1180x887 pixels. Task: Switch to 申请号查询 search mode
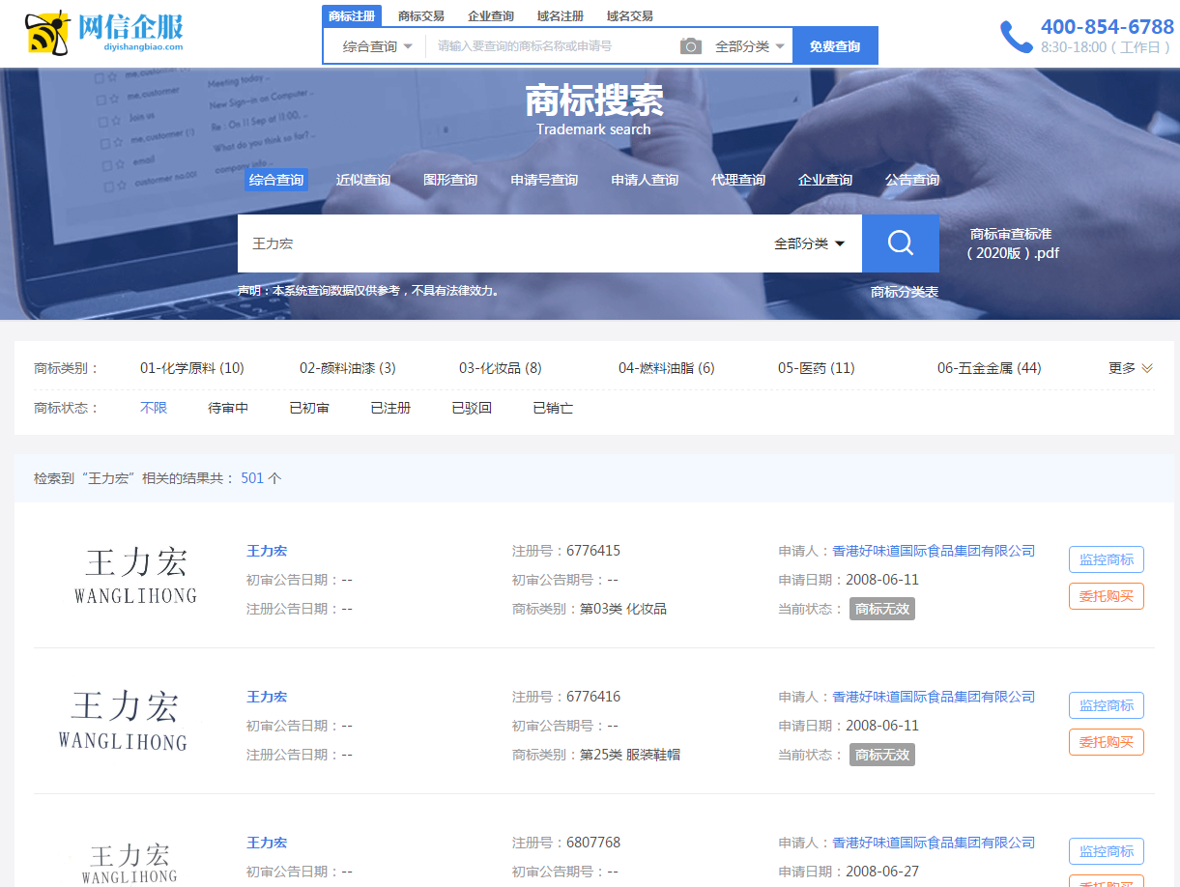544,180
